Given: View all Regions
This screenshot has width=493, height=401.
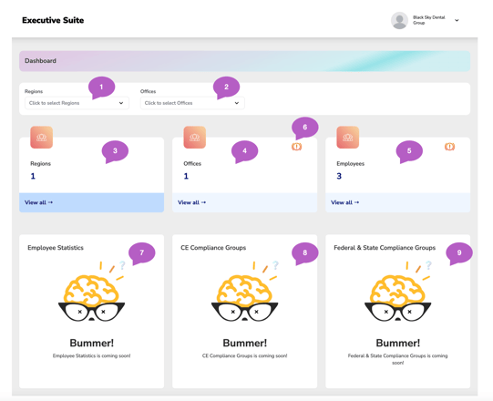Looking at the screenshot, I should coord(38,202).
